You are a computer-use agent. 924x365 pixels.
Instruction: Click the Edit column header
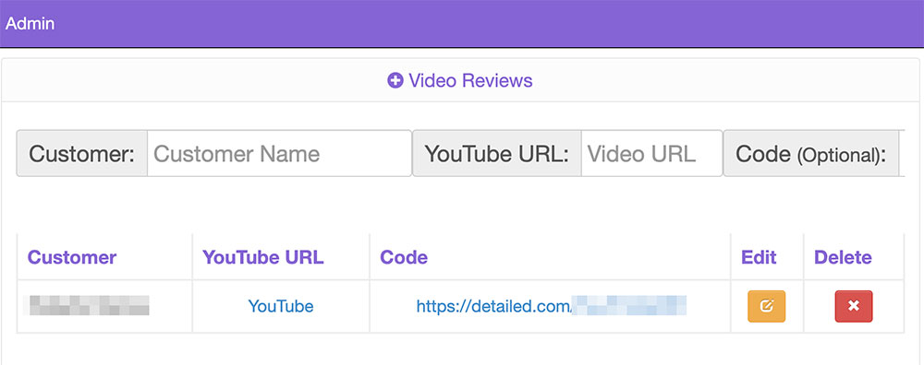pos(759,257)
